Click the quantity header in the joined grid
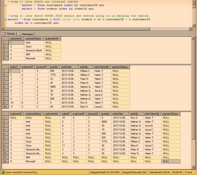197x175 pixels. pos(106,114)
